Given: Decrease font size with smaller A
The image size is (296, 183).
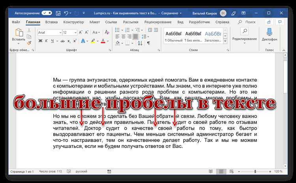Looking at the screenshot, I should 87,32.
